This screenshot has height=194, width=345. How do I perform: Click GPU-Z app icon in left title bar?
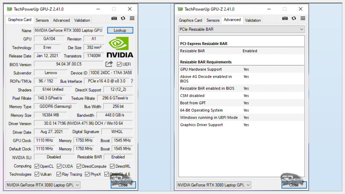(x=9, y=9)
